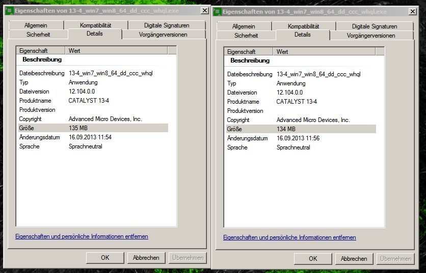Screen dimensions: 426x273
Task: Select Größe row showing 135 MB
Action: 93,128
